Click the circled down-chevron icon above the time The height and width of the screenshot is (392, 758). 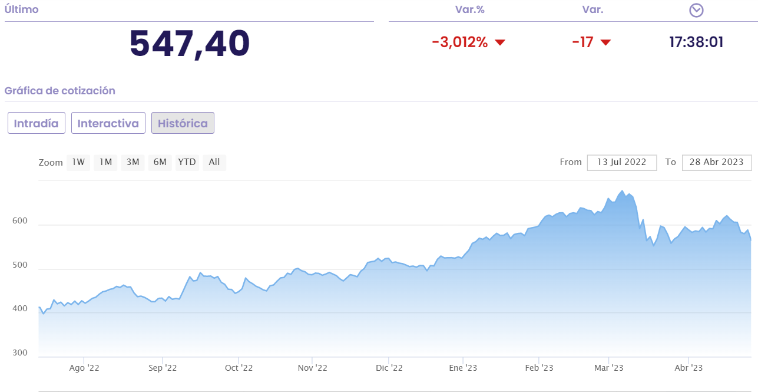[x=696, y=10]
